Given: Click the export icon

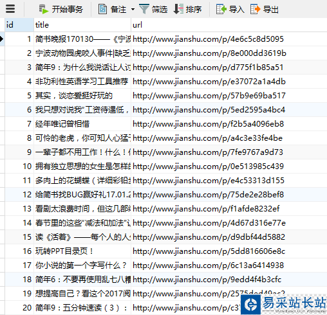Looking at the screenshot, I should point(256,9).
